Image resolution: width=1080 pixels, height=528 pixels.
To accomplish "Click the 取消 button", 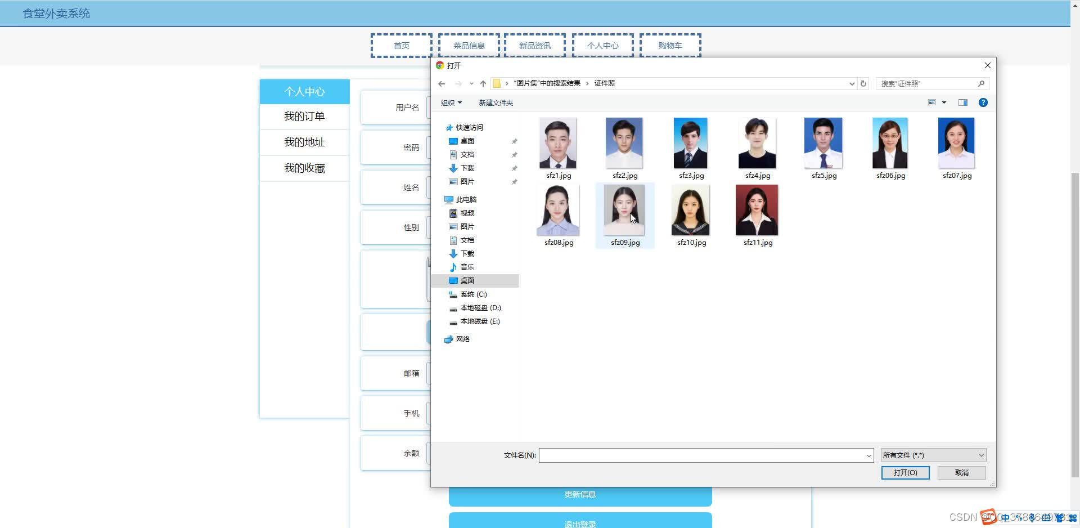I will tap(962, 473).
